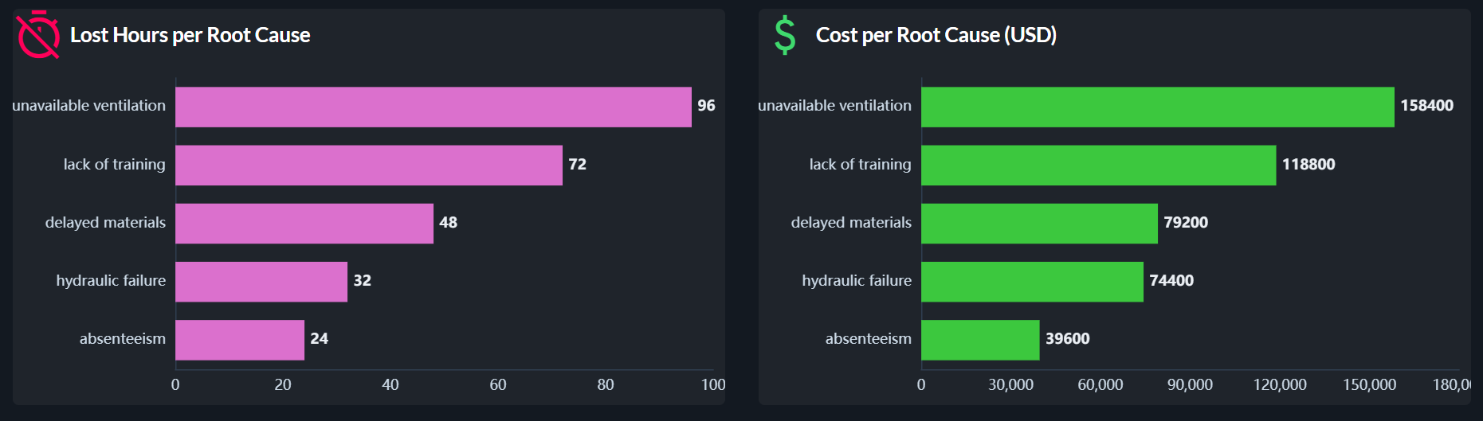Select the green hydraulic failure bar
This screenshot has height=421, width=1483.
[1033, 281]
